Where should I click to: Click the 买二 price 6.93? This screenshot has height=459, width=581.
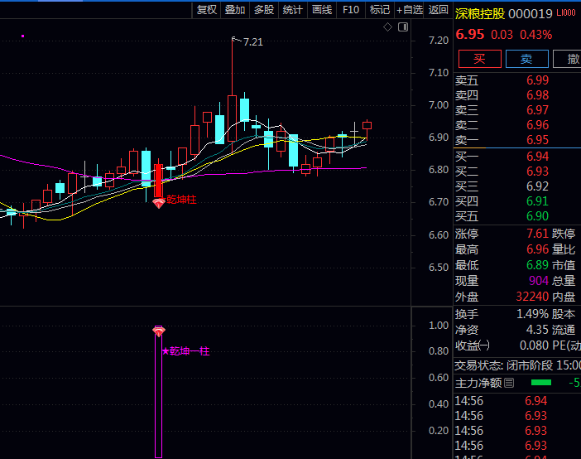coord(537,171)
